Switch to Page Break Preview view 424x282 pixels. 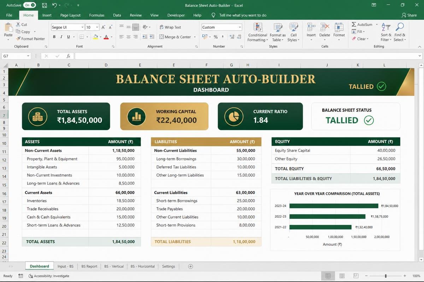[x=356, y=276]
